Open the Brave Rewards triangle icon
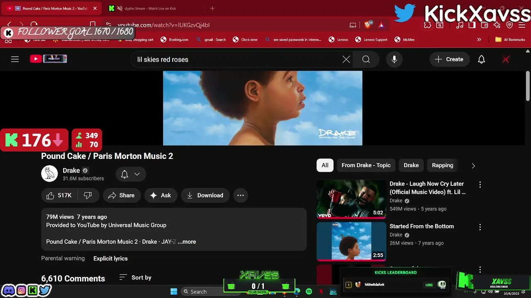This screenshot has width=531, height=298. 381,25
